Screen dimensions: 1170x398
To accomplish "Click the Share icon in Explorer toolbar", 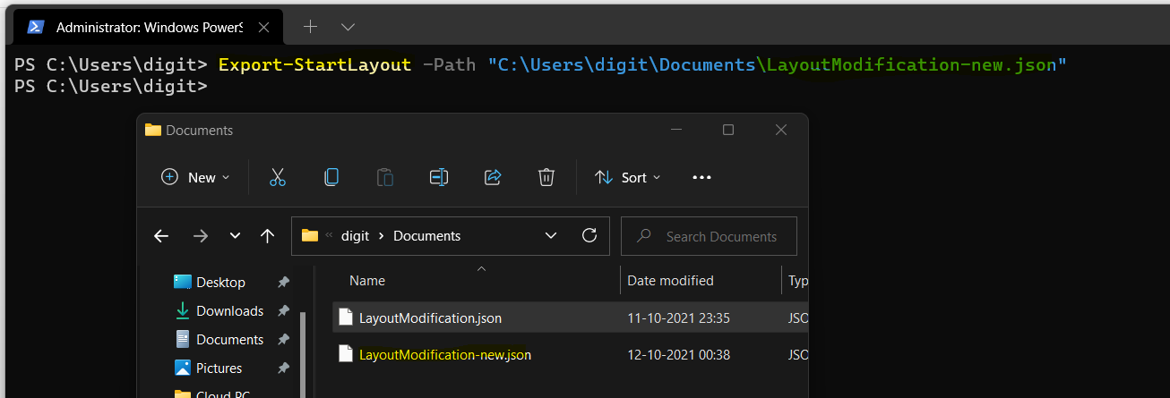I will pos(493,177).
